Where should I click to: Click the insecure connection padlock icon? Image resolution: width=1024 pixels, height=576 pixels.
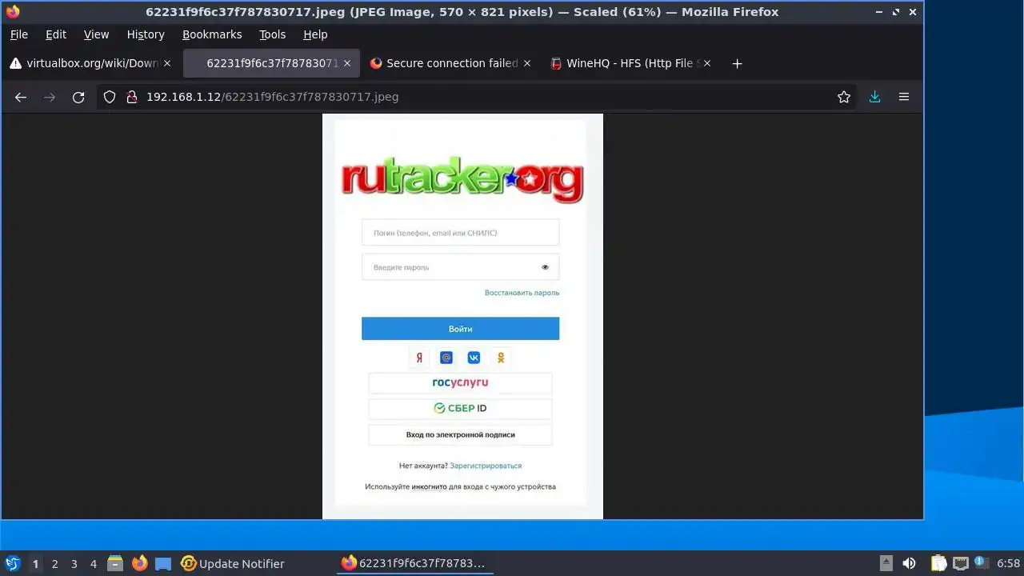[132, 97]
